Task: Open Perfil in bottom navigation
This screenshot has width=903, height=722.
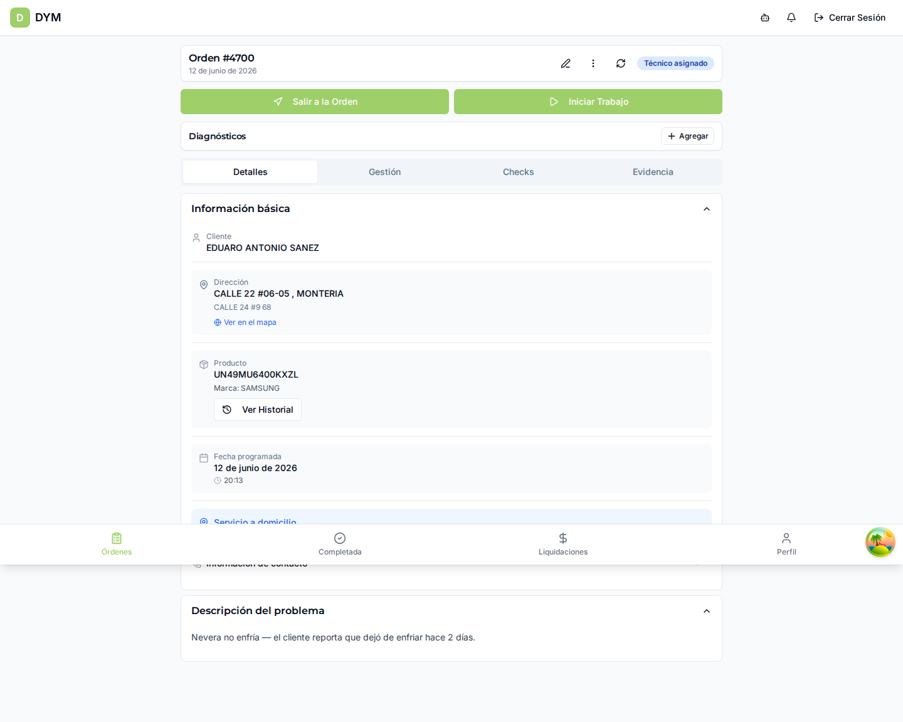Action: pos(786,544)
